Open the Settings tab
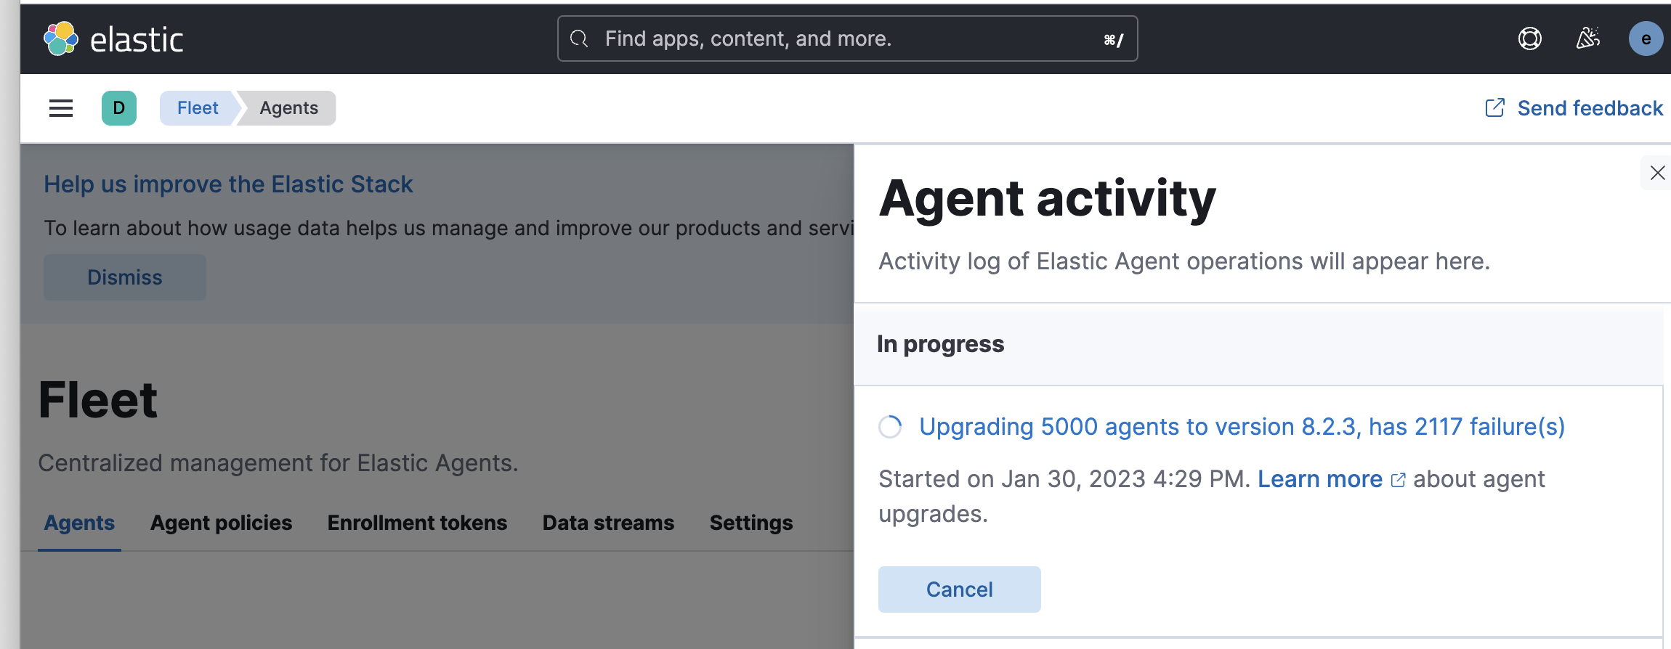1671x649 pixels. click(751, 523)
